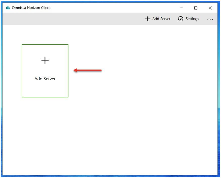
Task: Close the Omnissa Horizon Client window
Action: tap(210, 8)
